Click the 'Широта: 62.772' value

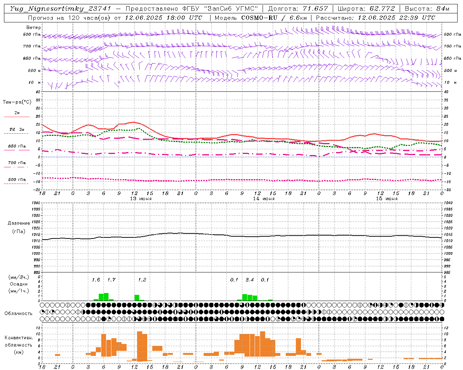click(x=366, y=9)
